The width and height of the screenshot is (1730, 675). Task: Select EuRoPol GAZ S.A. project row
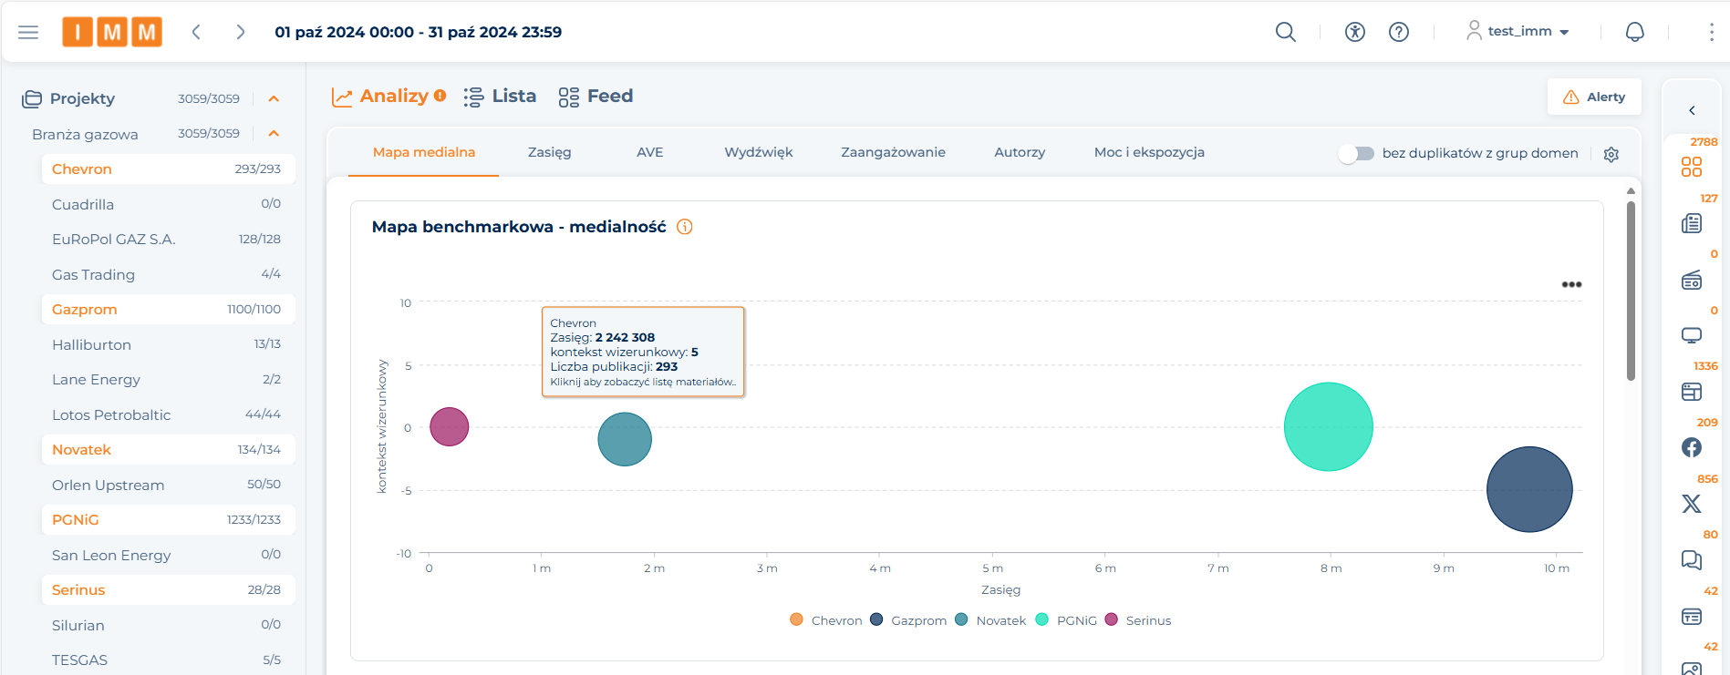tap(168, 239)
